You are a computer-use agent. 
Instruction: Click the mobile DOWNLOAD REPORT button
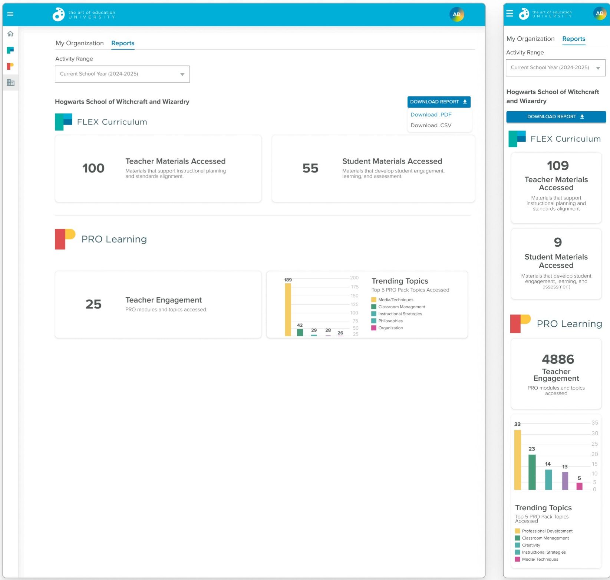click(556, 116)
